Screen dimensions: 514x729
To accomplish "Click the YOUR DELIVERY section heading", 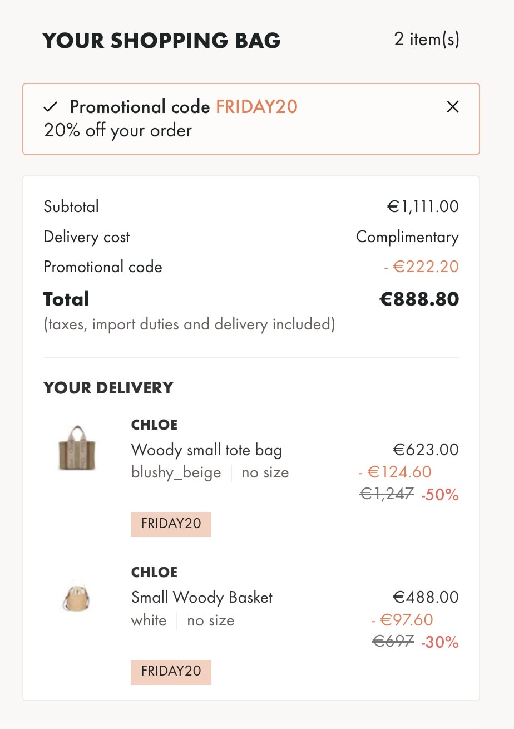I will point(108,388).
